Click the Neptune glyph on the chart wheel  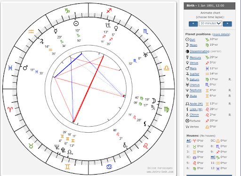(57, 147)
